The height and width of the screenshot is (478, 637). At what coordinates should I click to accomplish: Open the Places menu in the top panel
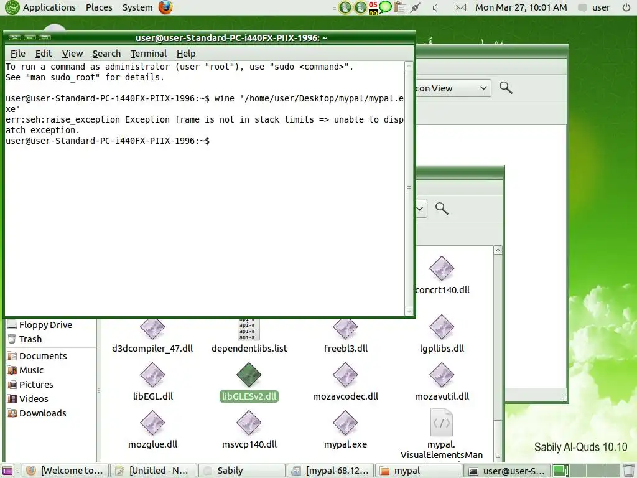tap(99, 7)
